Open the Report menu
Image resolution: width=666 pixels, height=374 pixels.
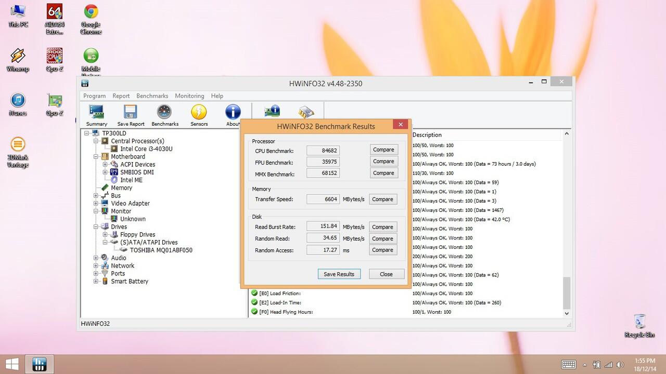click(121, 96)
